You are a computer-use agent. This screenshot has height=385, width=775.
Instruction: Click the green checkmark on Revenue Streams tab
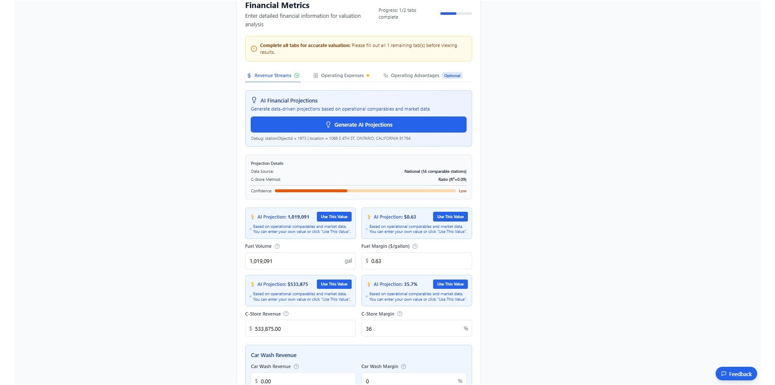(x=297, y=75)
